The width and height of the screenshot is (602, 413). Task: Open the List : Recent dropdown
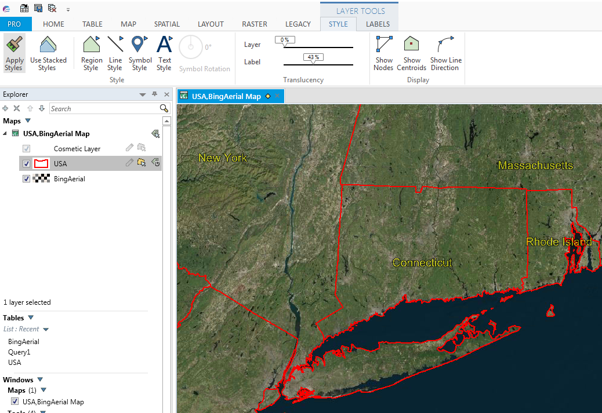(x=46, y=329)
